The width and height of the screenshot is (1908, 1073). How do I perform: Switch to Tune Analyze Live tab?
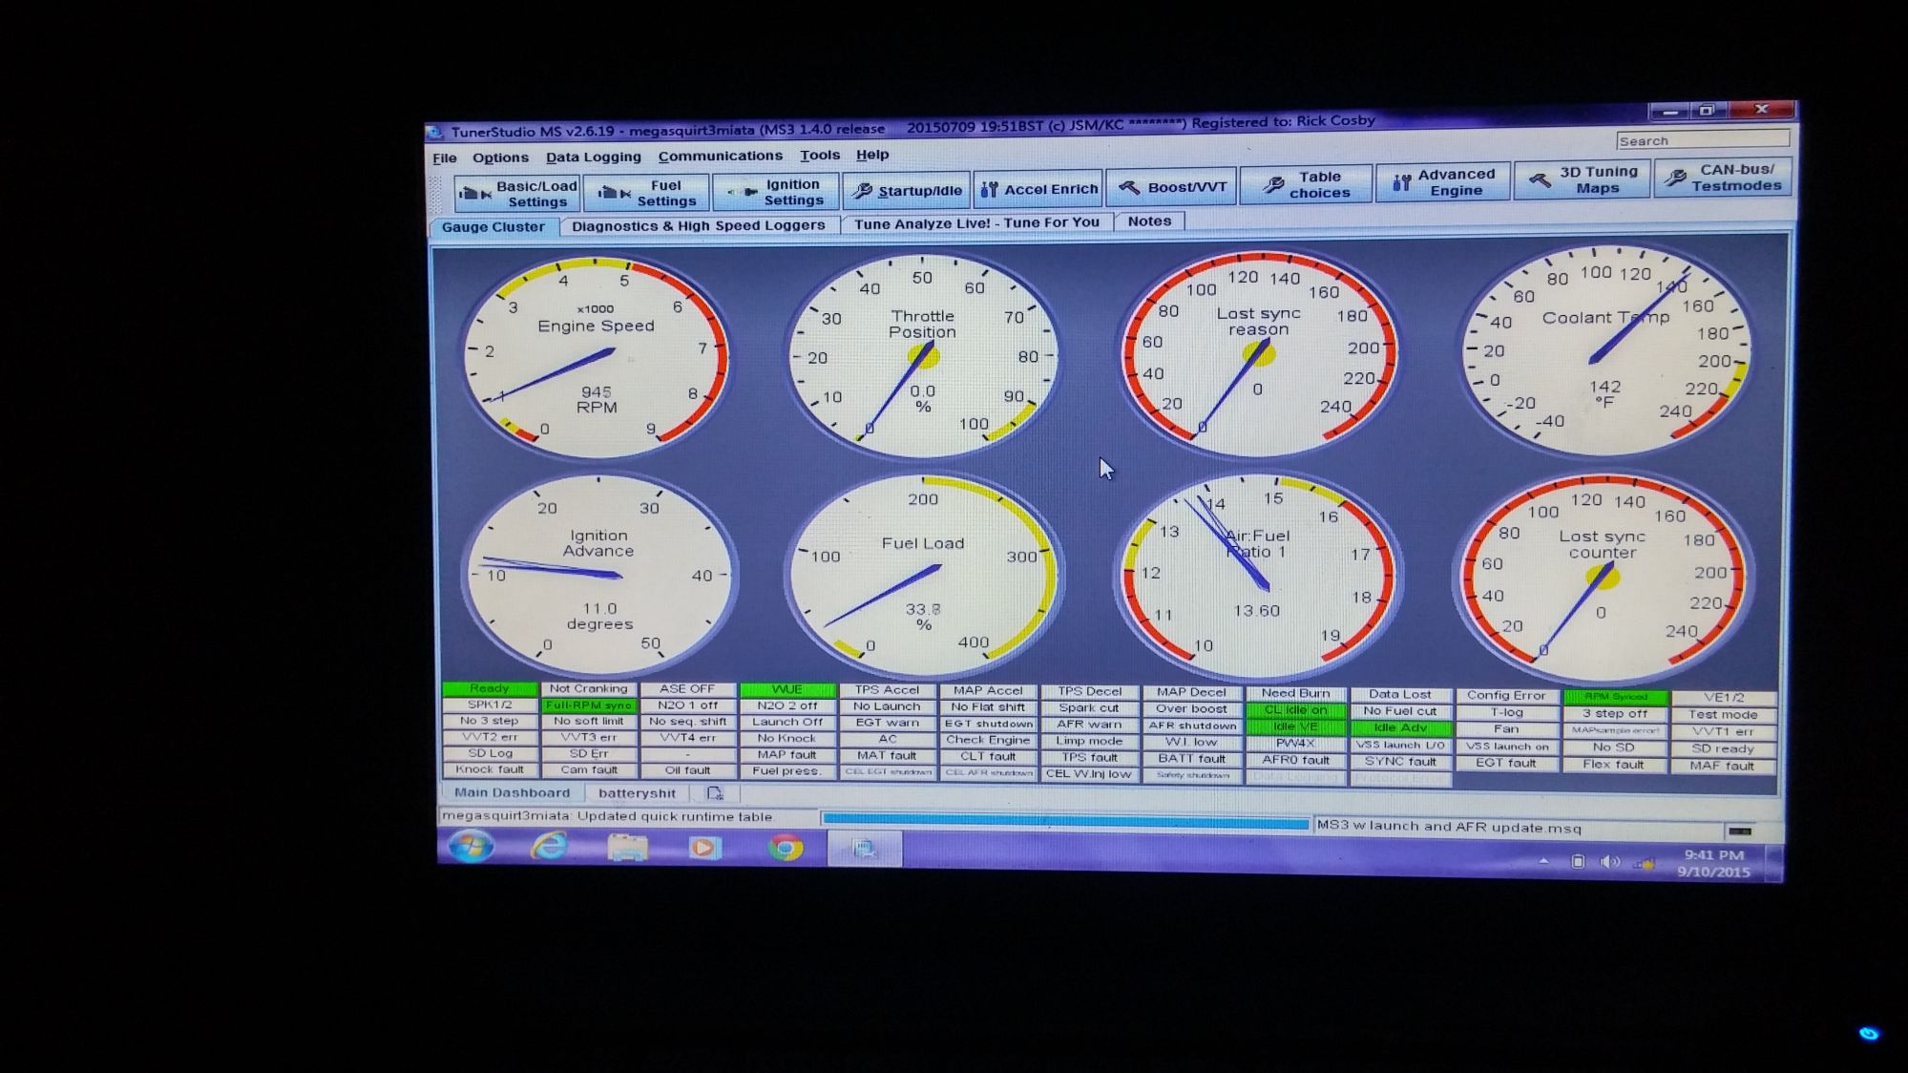click(x=975, y=222)
